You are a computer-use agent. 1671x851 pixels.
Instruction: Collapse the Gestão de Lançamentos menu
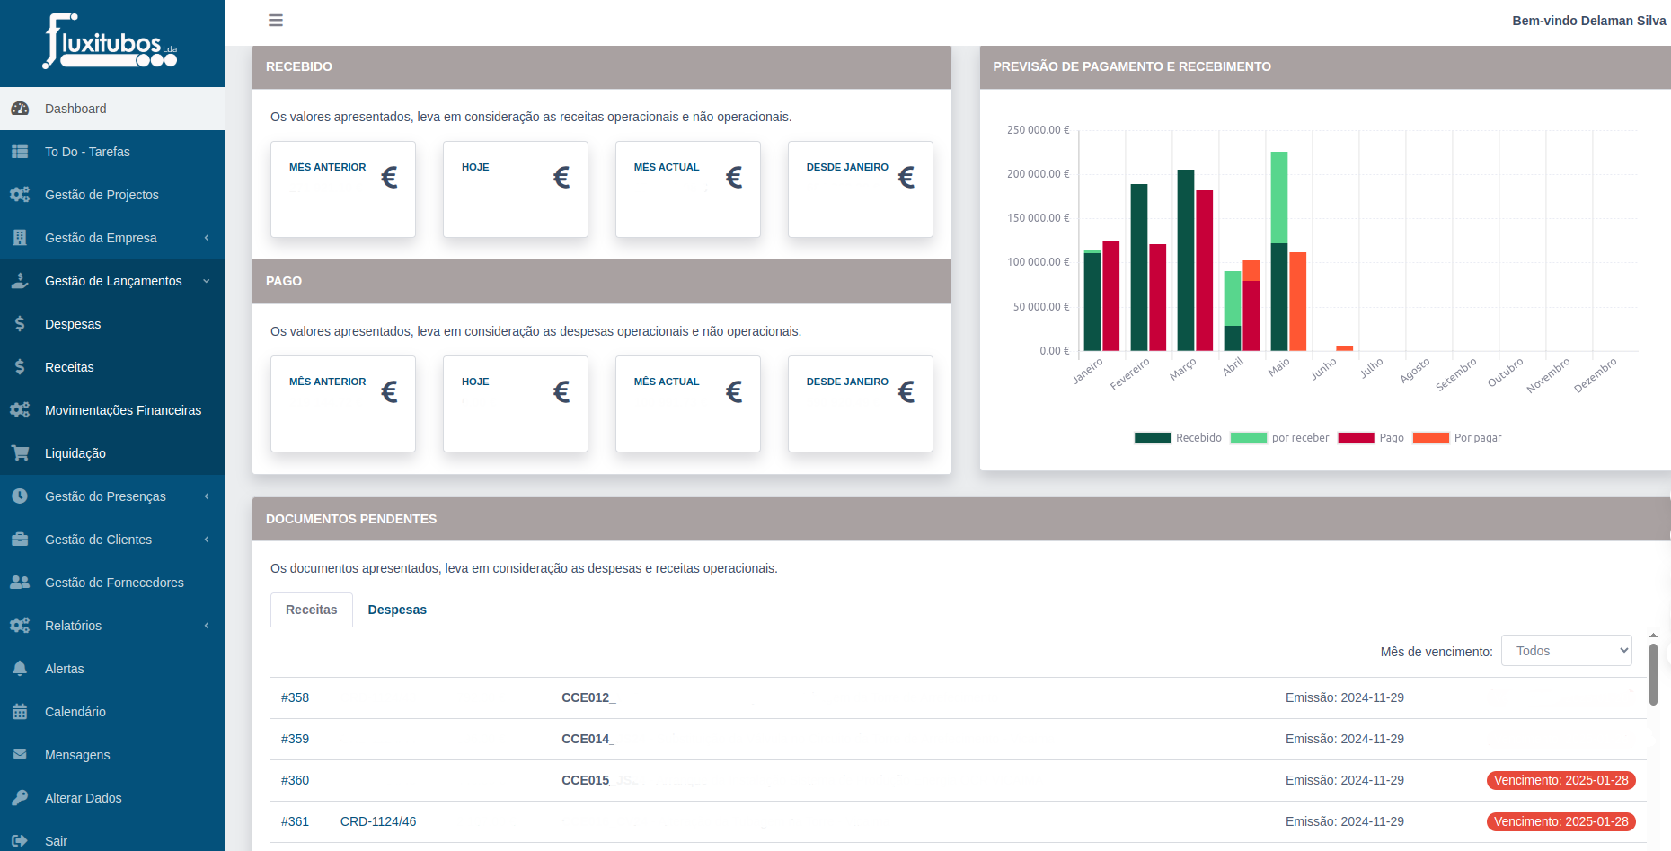112,281
